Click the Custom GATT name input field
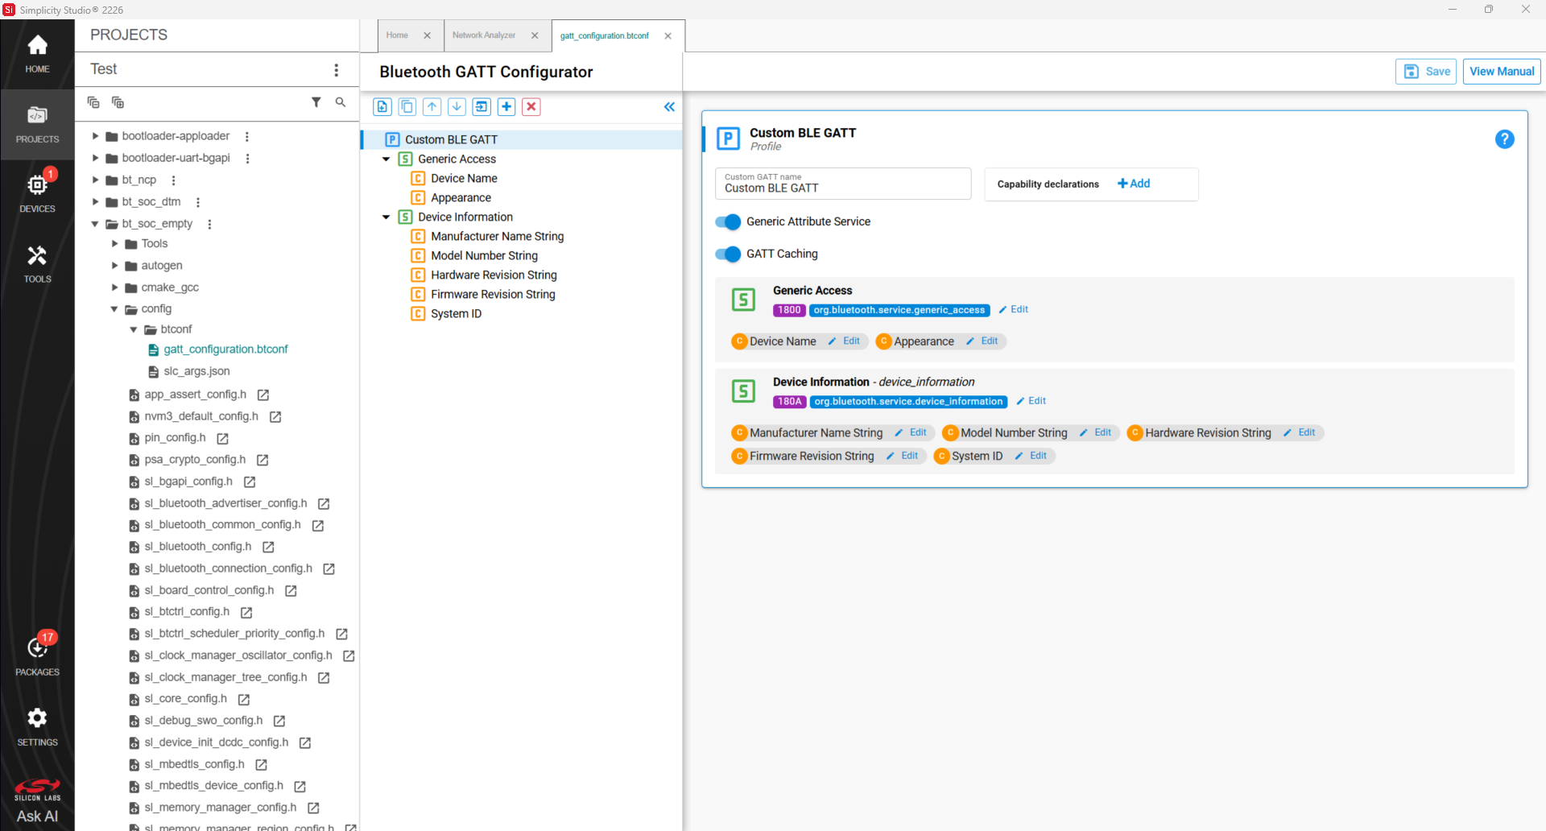Viewport: 1546px width, 831px height. click(843, 184)
